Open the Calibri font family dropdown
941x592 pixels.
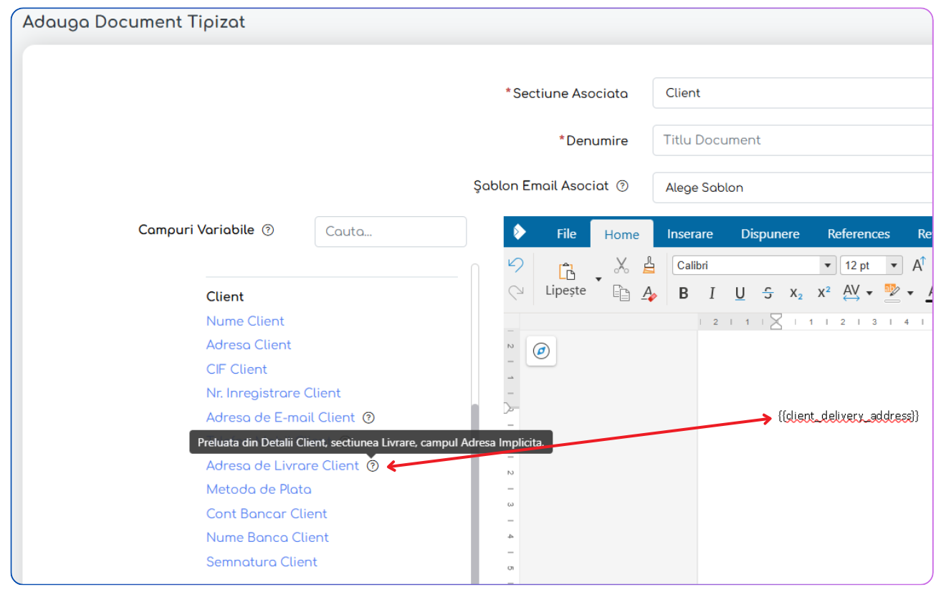click(x=829, y=266)
